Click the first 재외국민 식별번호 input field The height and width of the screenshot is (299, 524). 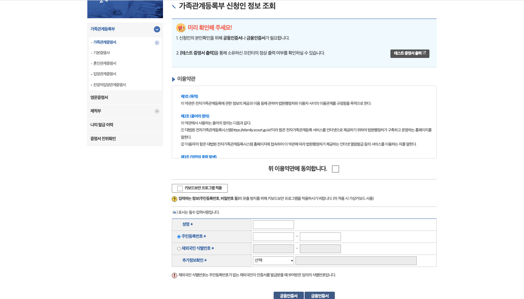[273, 249]
